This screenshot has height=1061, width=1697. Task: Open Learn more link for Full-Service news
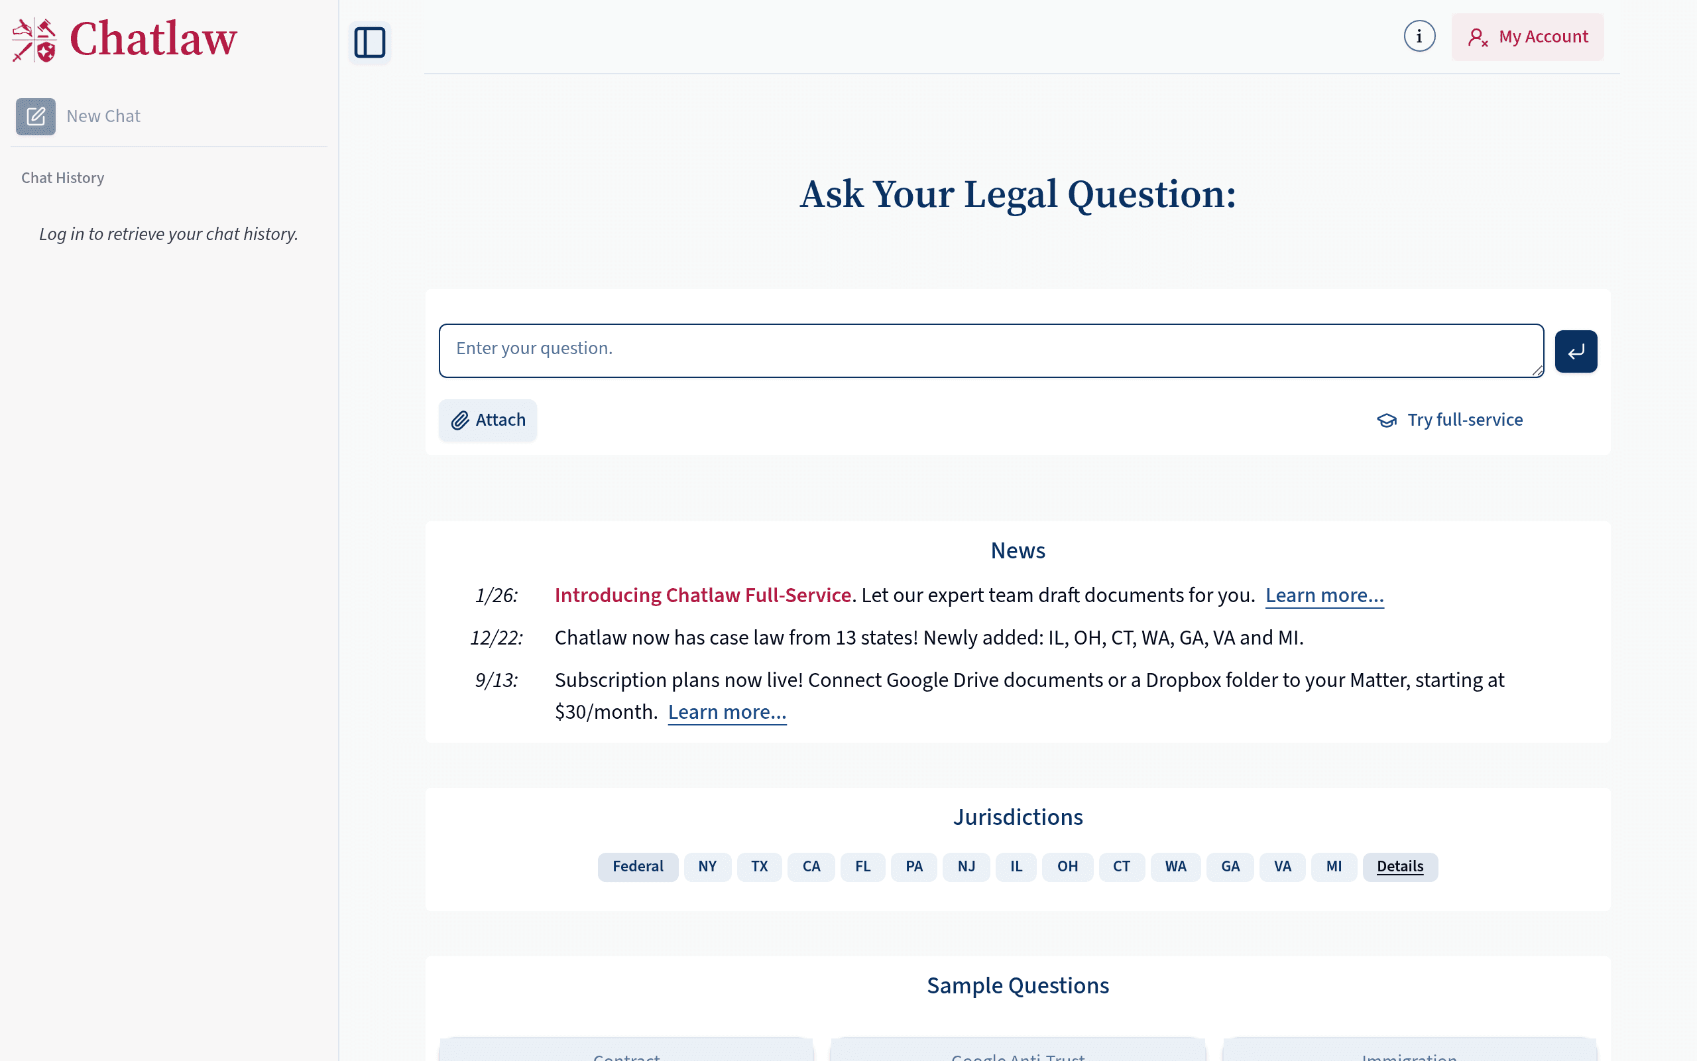1324,595
